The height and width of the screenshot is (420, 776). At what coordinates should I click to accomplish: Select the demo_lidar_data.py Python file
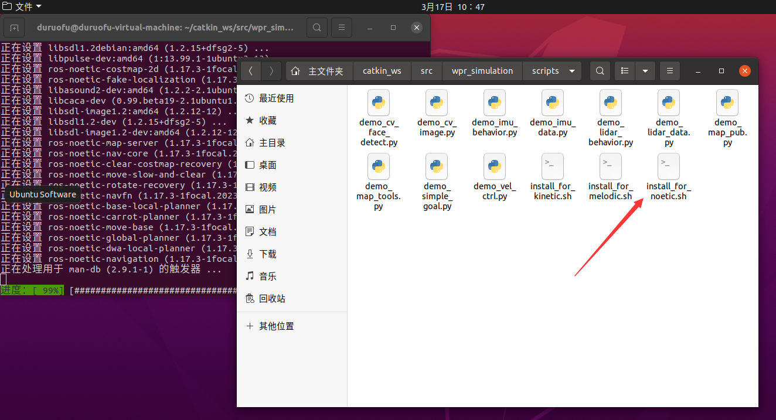668,103
